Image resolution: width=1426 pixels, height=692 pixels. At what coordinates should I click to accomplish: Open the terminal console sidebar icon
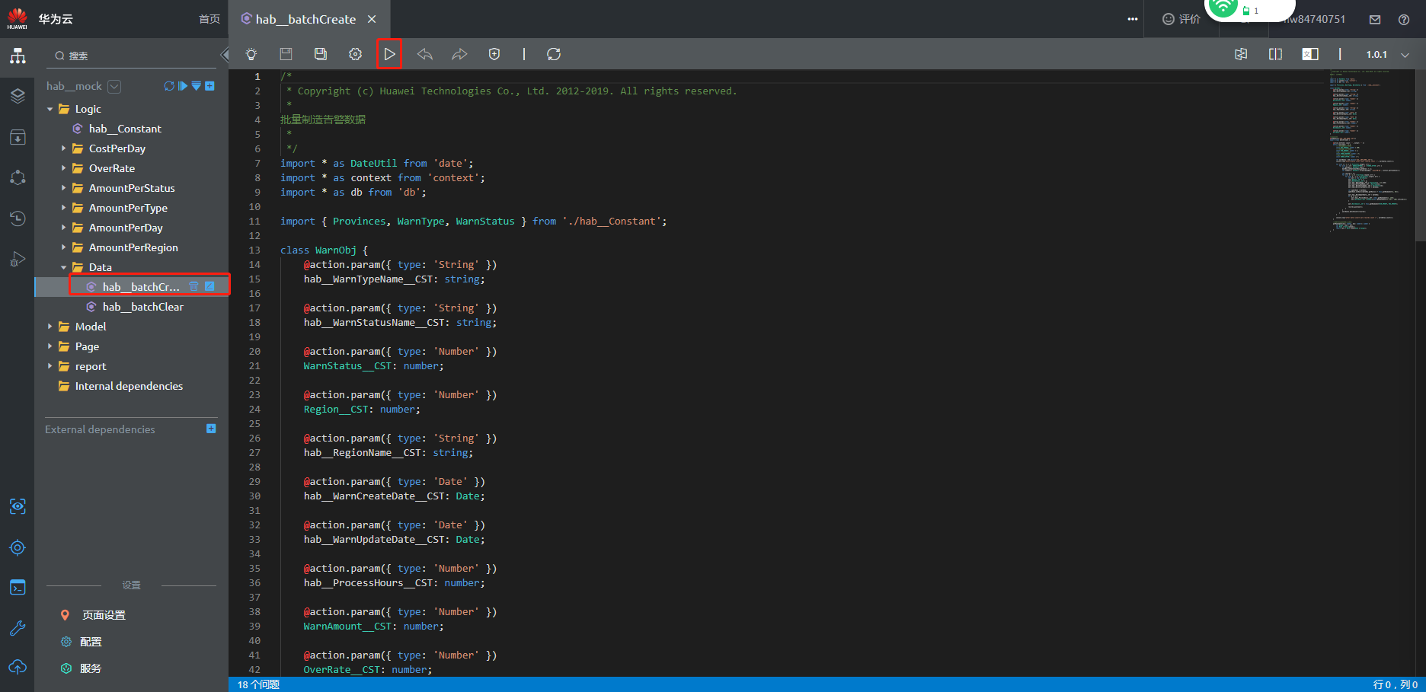click(x=18, y=587)
